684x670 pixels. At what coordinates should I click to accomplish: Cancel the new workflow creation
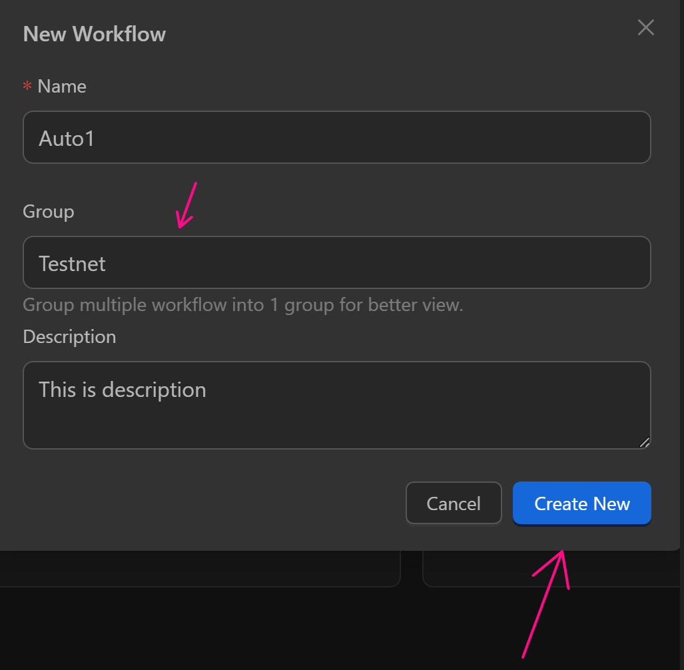point(454,503)
